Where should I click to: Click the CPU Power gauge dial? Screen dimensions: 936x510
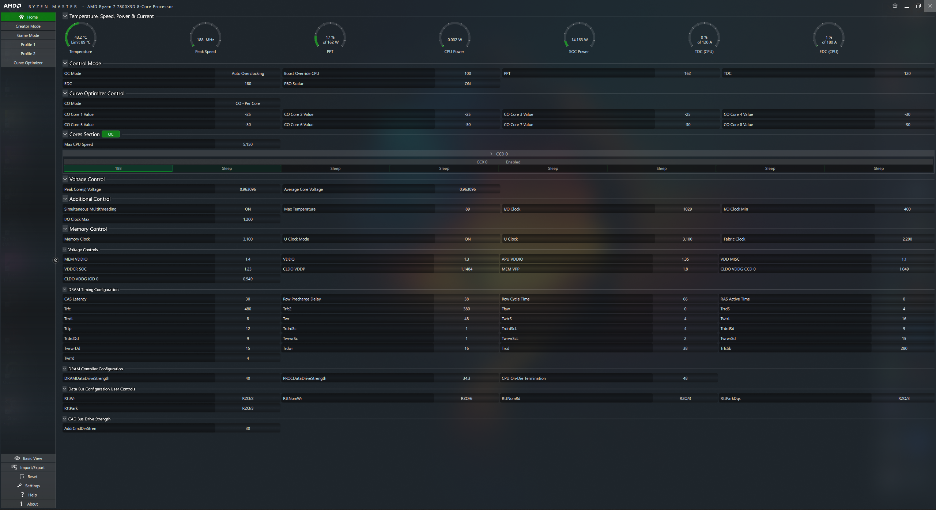tap(454, 35)
